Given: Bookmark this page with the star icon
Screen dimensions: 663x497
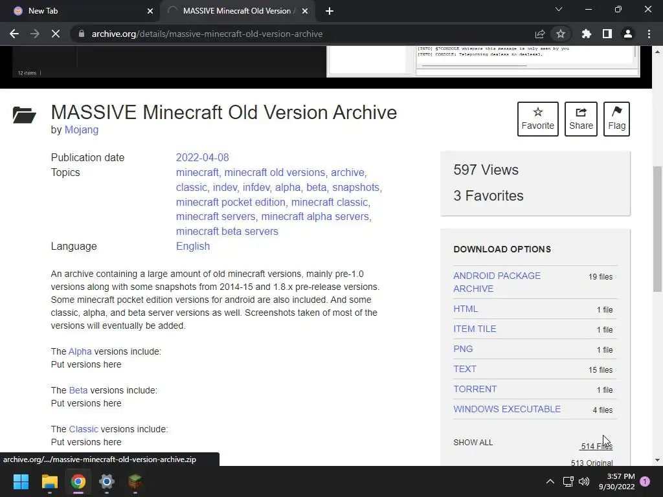Looking at the screenshot, I should [561, 34].
